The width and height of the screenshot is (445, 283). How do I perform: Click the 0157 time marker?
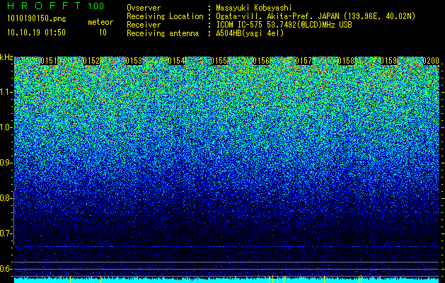point(304,61)
